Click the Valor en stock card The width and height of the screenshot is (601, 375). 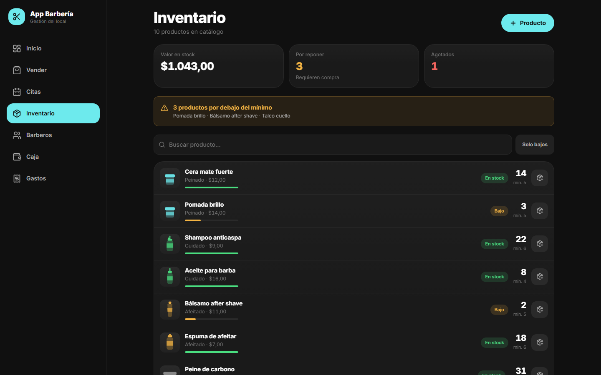(219, 66)
